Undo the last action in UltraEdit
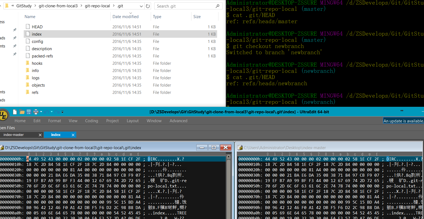 46,112
